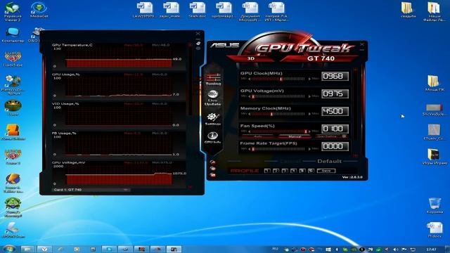Select profile 4 button
This screenshot has height=253, width=450.
(x=293, y=171)
